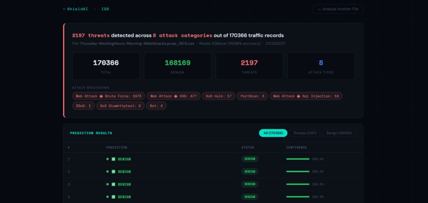Switch to the Threats (2197) filter tab
The image size is (428, 203).
305,133
